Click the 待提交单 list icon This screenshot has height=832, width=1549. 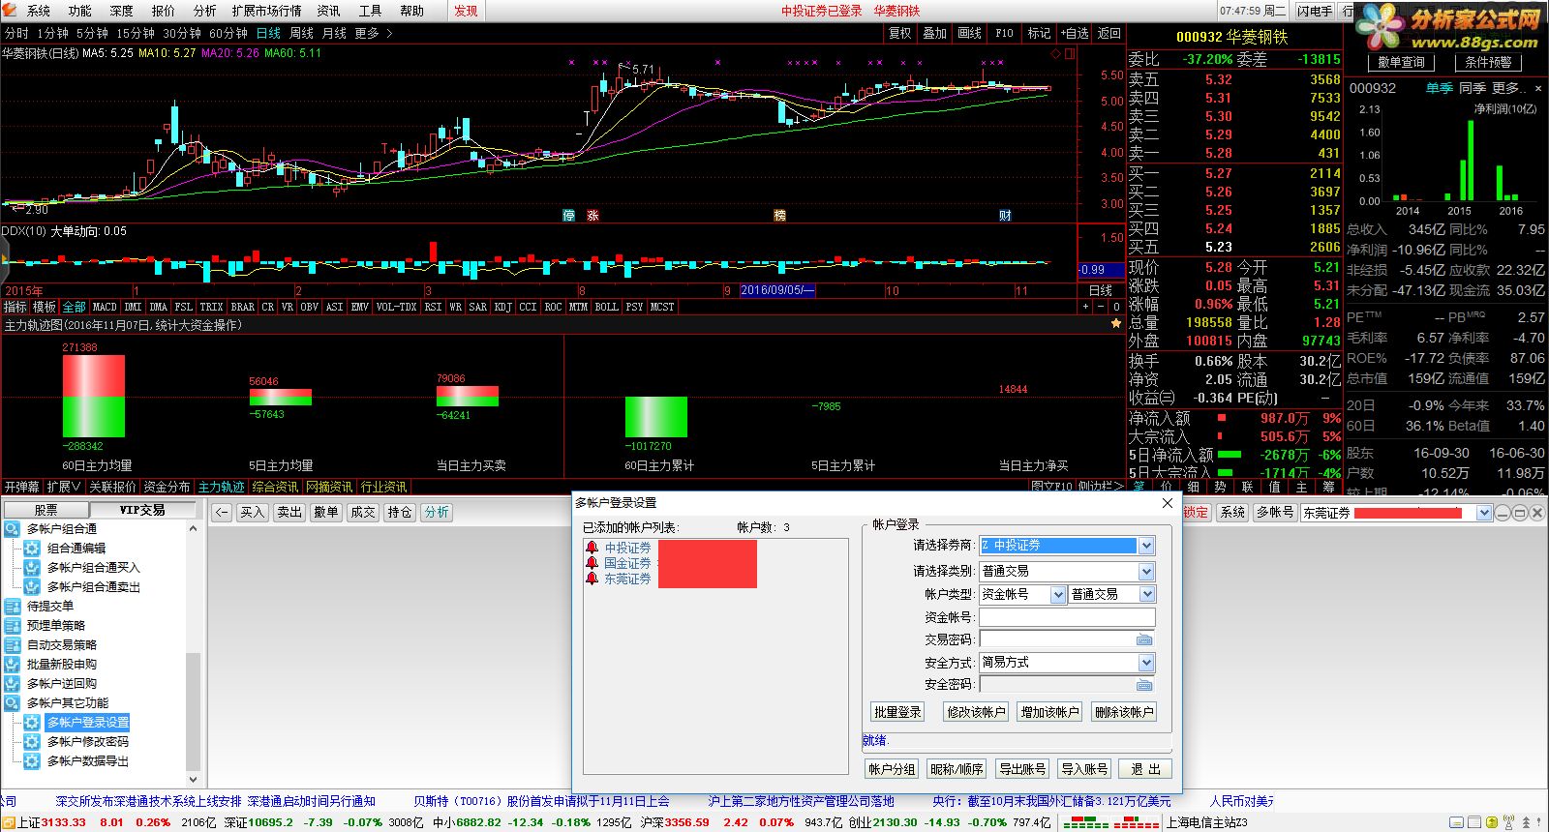[13, 607]
